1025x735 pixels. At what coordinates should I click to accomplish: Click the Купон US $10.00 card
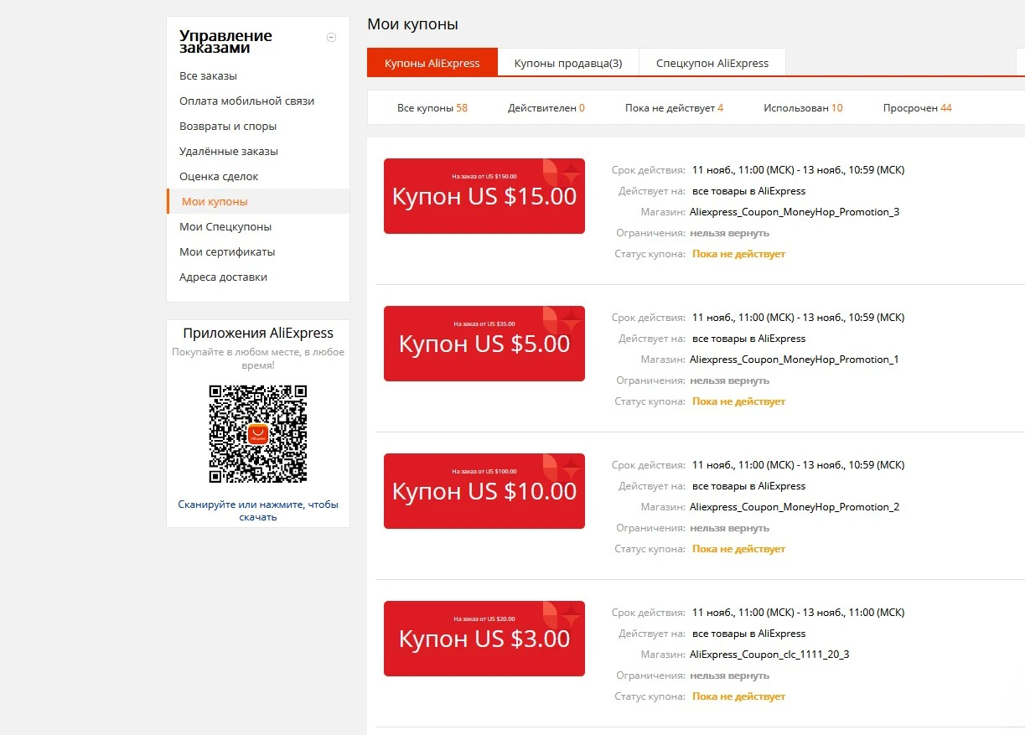484,491
